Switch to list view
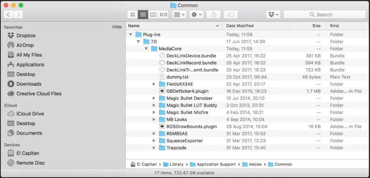Screen dimensions: 370x178 coord(143,15)
